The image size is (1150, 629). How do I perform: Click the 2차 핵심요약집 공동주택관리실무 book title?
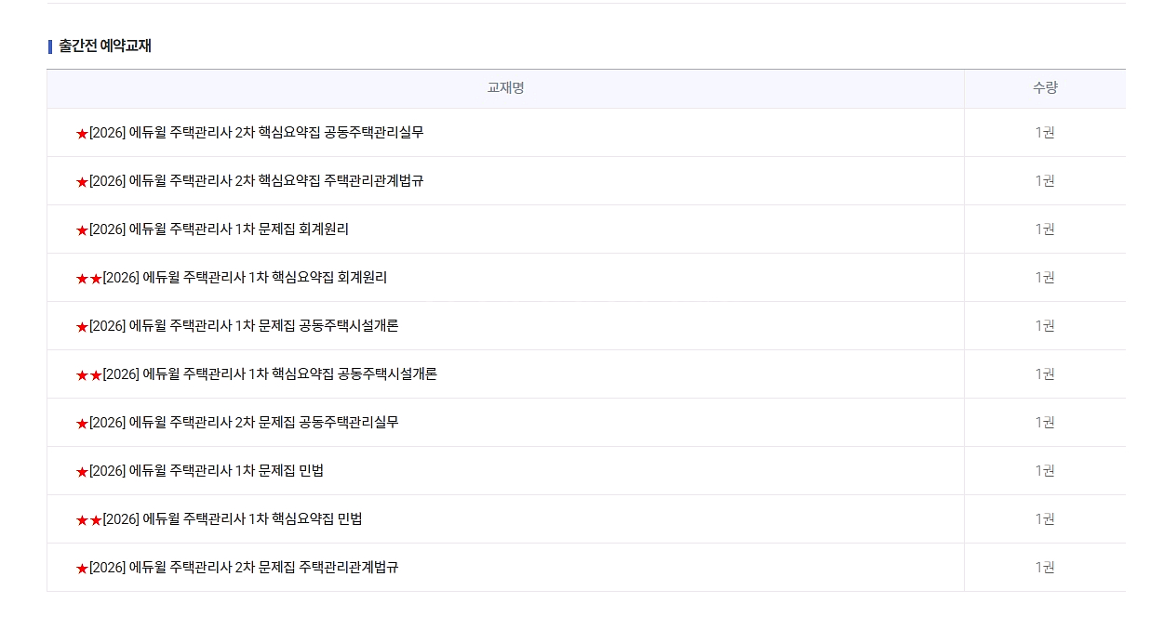click(x=256, y=133)
